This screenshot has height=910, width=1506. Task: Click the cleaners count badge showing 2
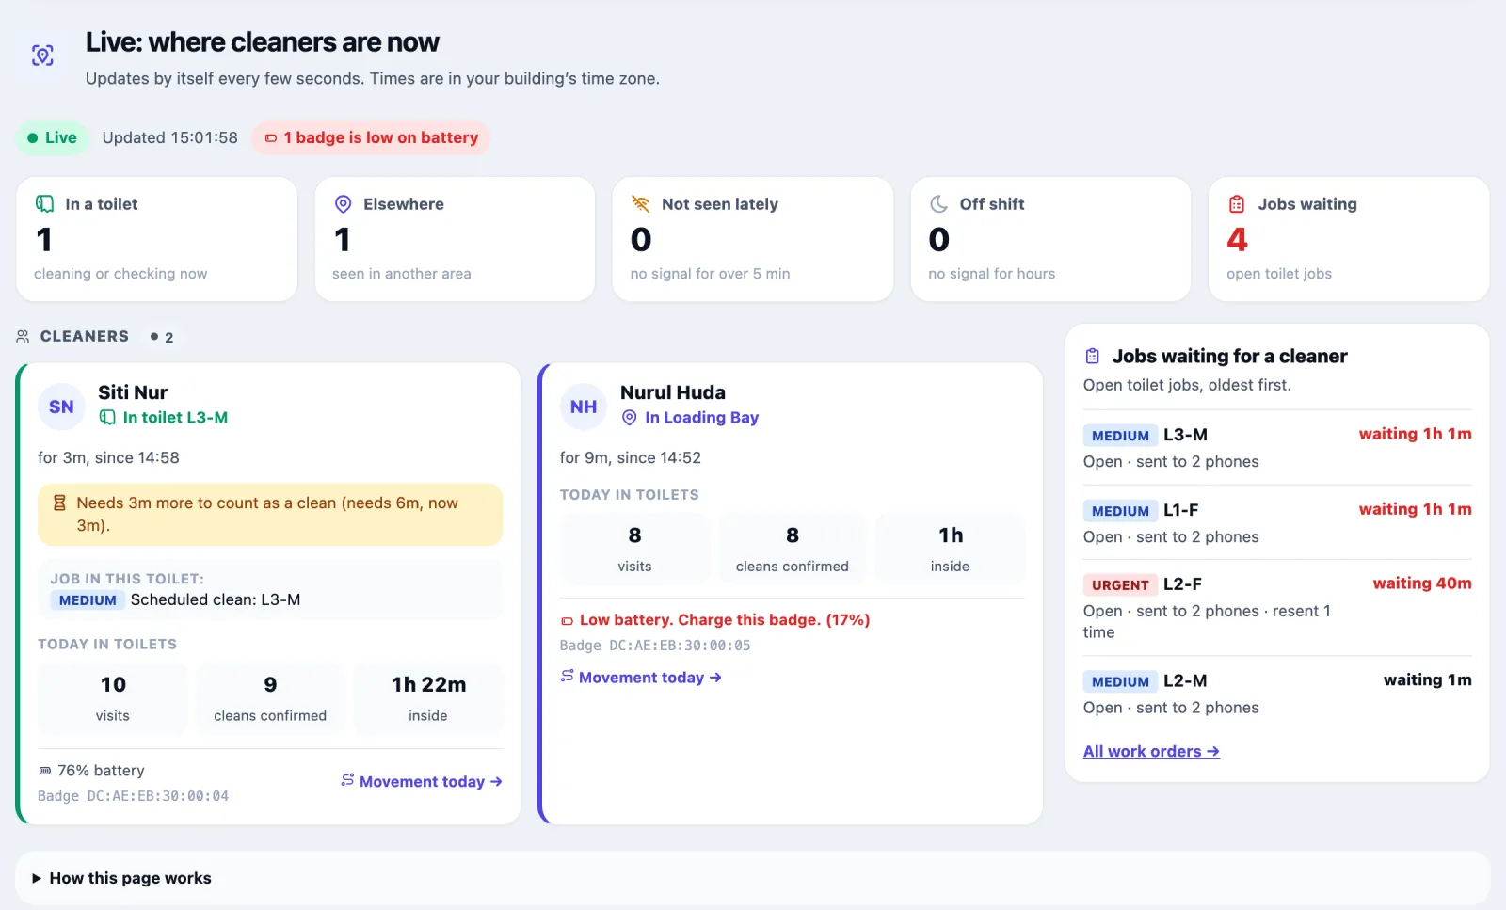[162, 337]
